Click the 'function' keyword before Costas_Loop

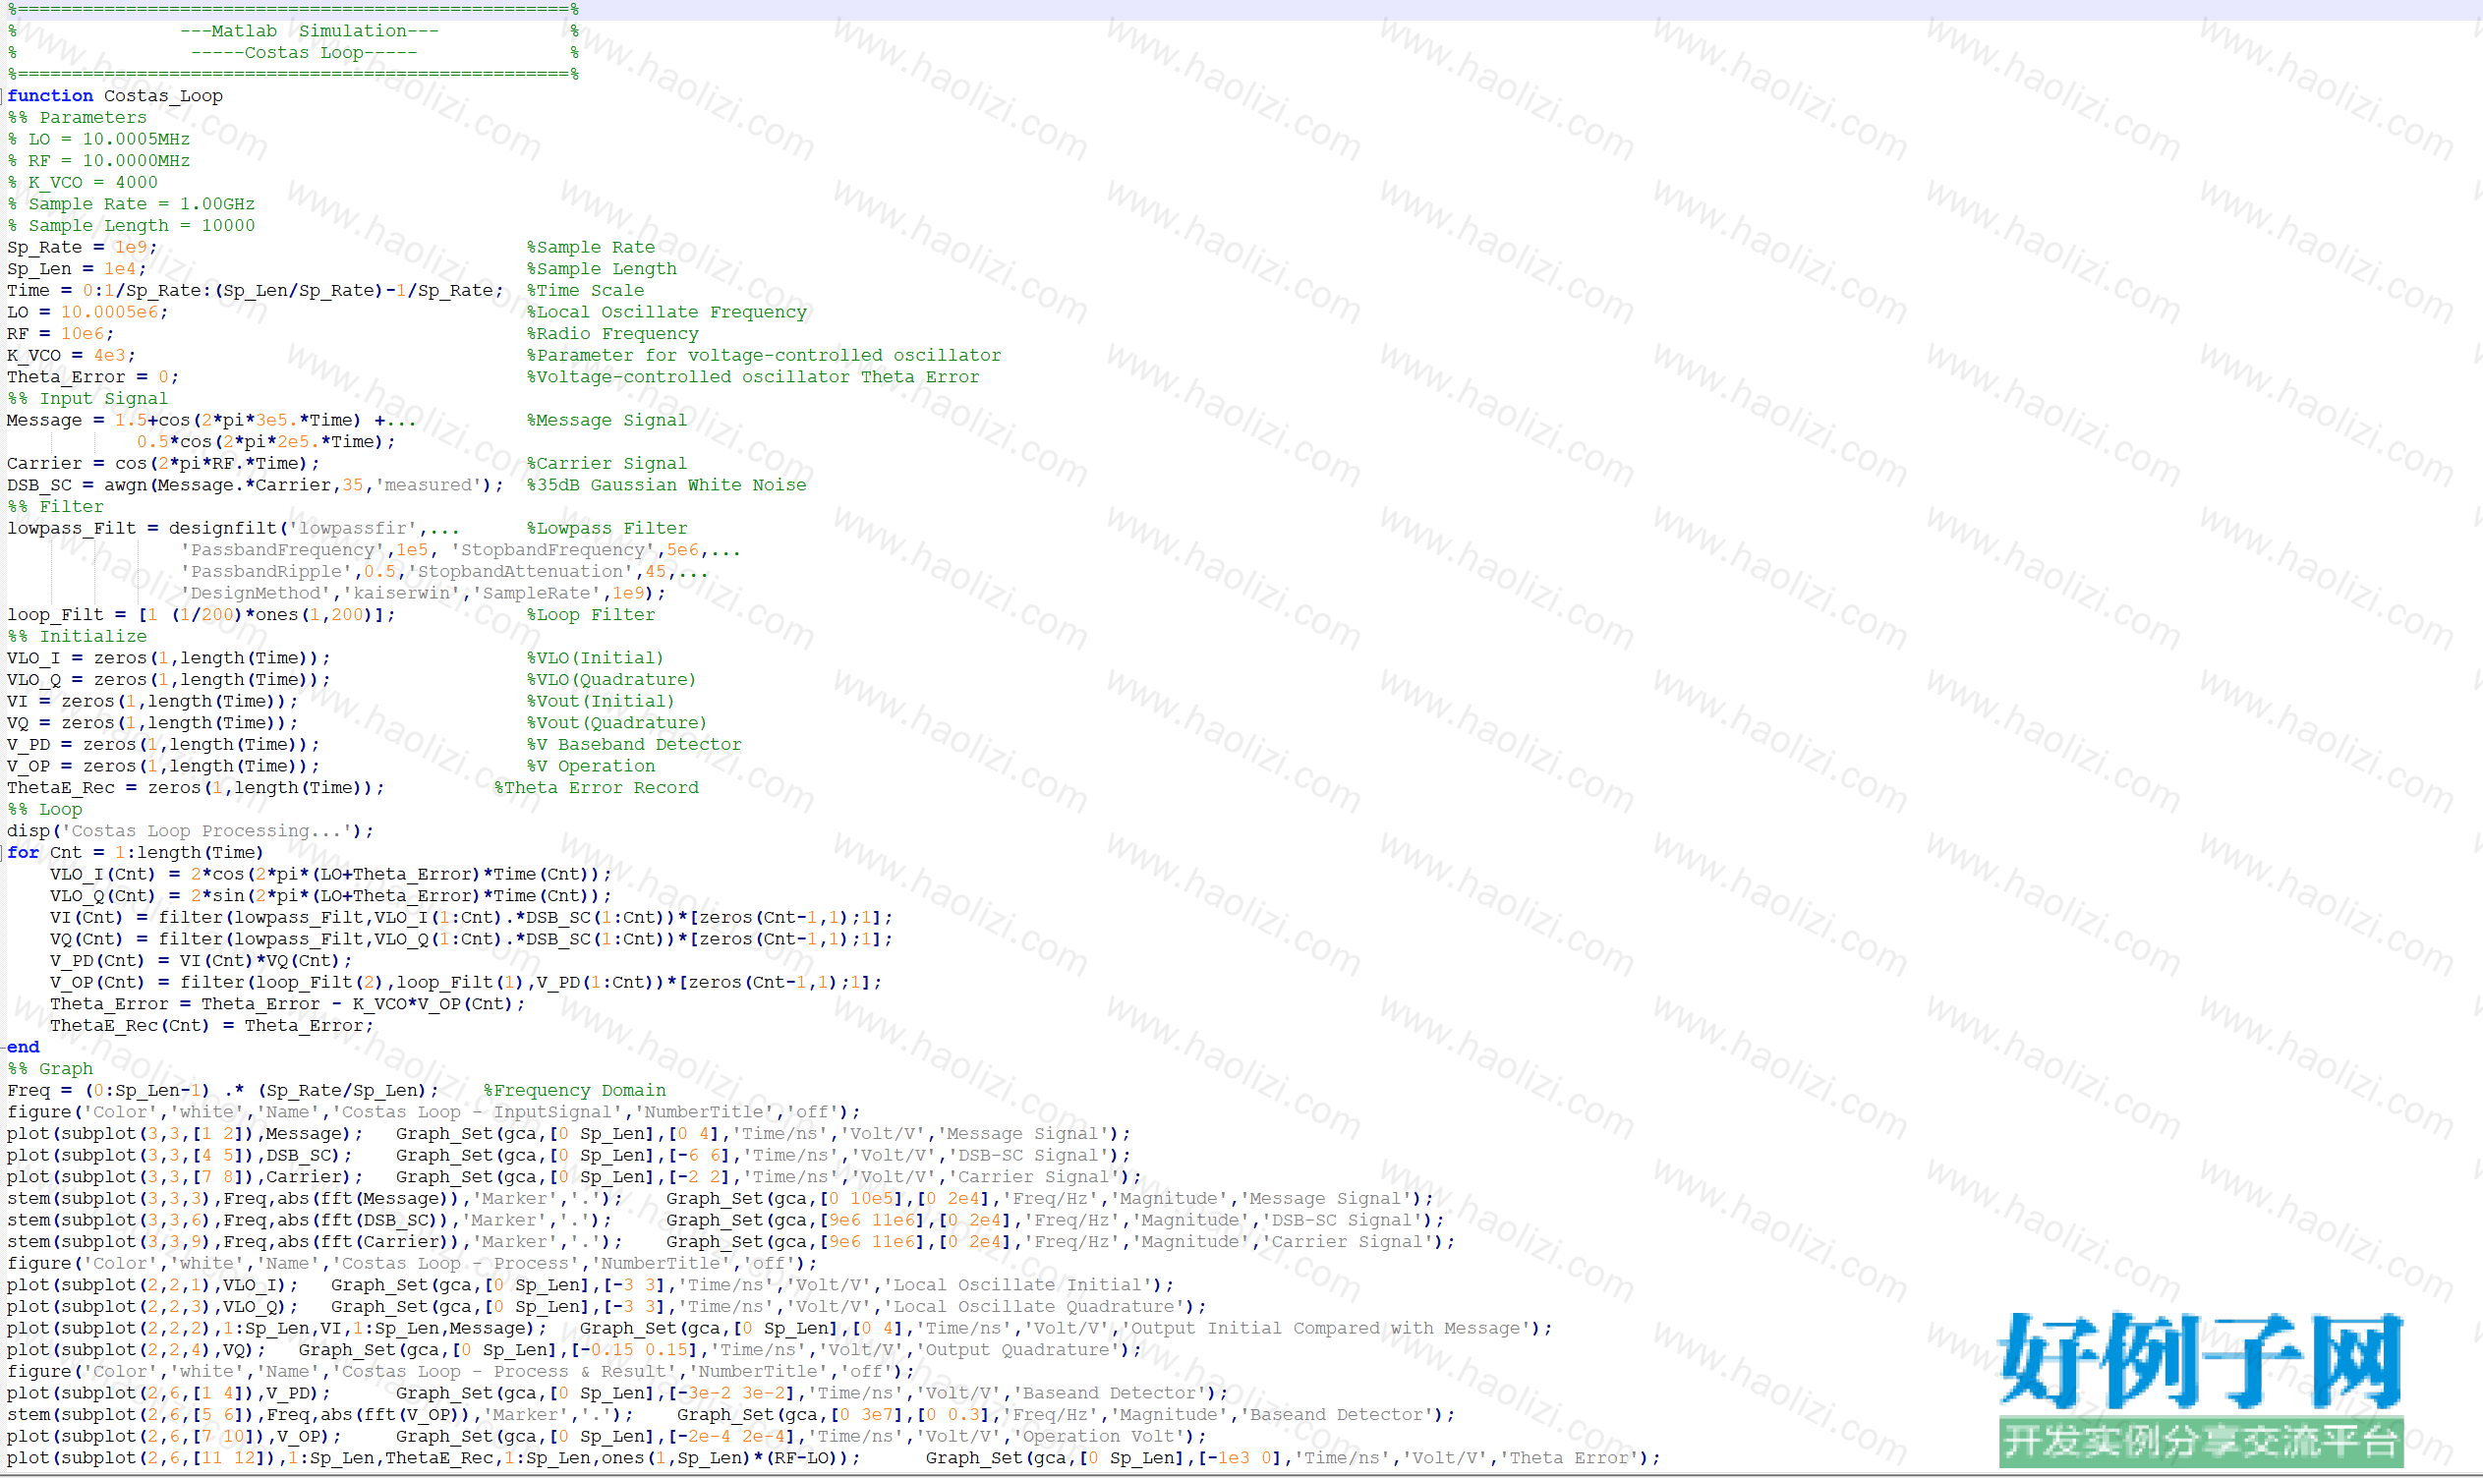[50, 95]
